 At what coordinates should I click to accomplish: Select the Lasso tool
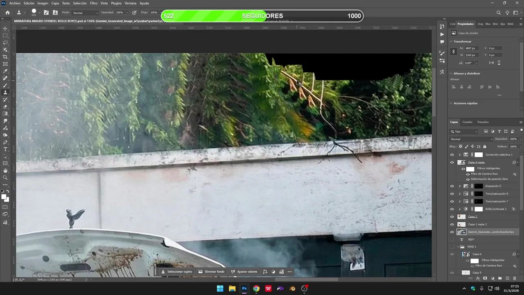[x=5, y=43]
